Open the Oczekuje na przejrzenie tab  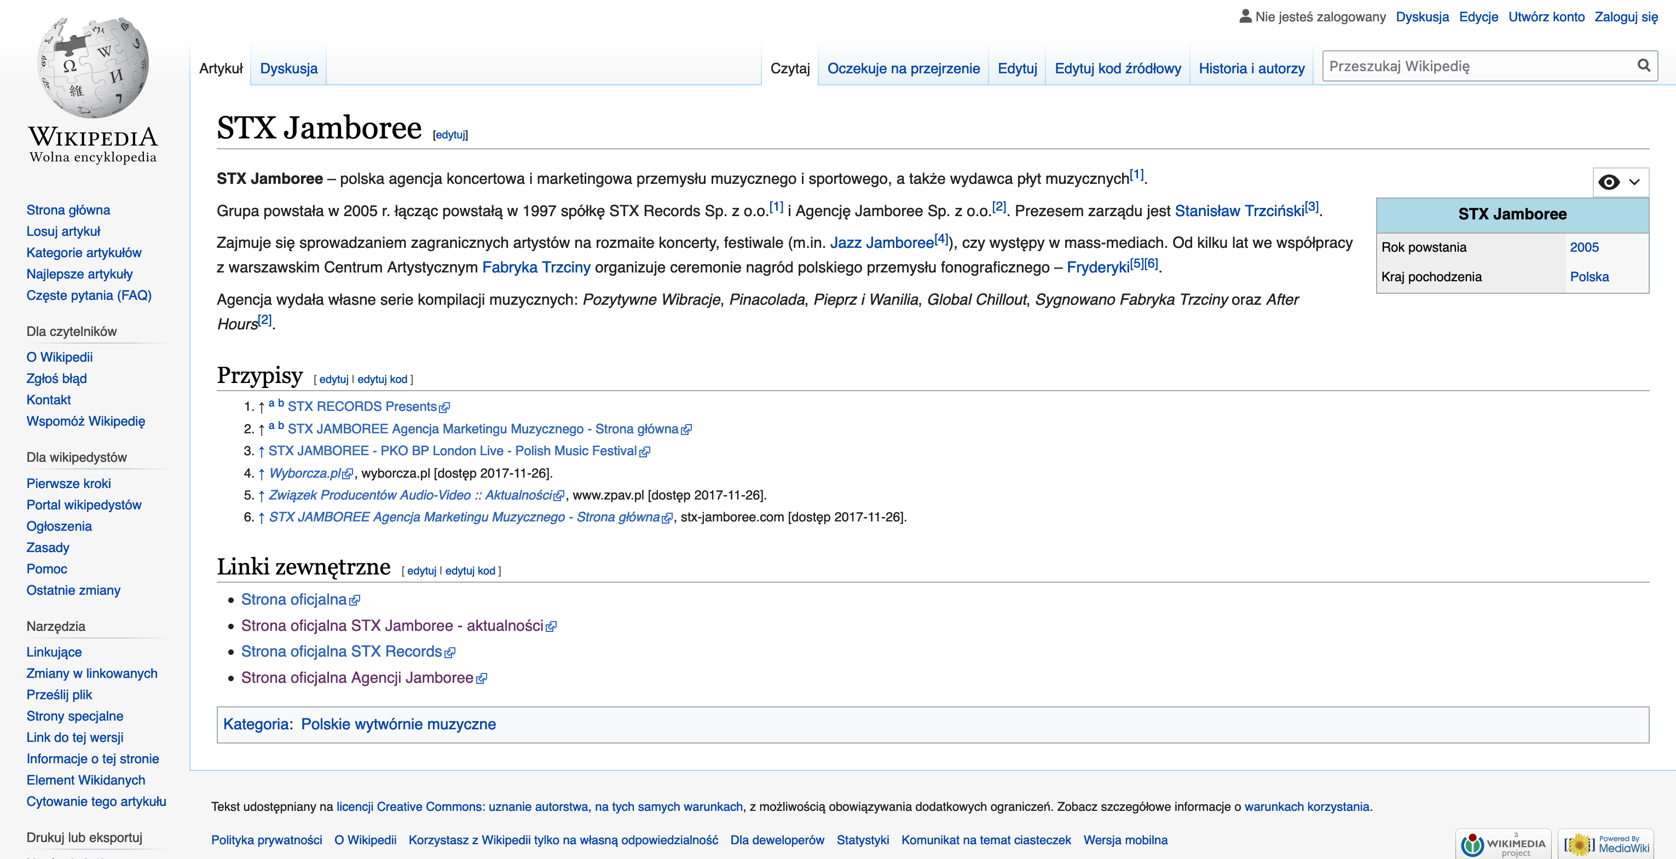903,68
